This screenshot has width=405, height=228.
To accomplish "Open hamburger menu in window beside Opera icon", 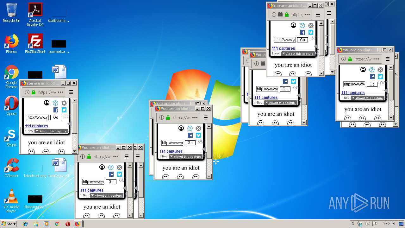I will coord(71,92).
